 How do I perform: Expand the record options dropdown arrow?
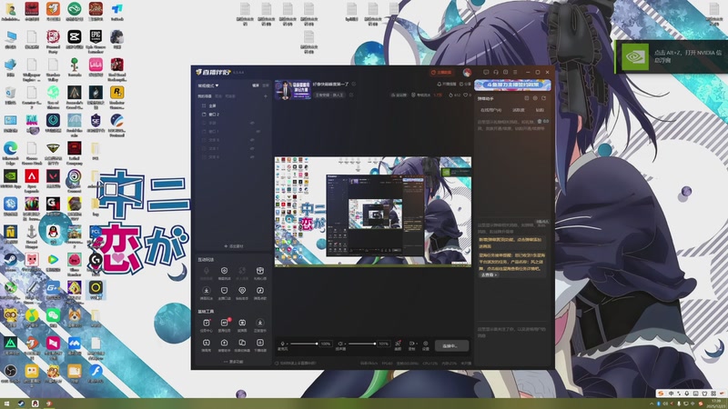(x=416, y=344)
